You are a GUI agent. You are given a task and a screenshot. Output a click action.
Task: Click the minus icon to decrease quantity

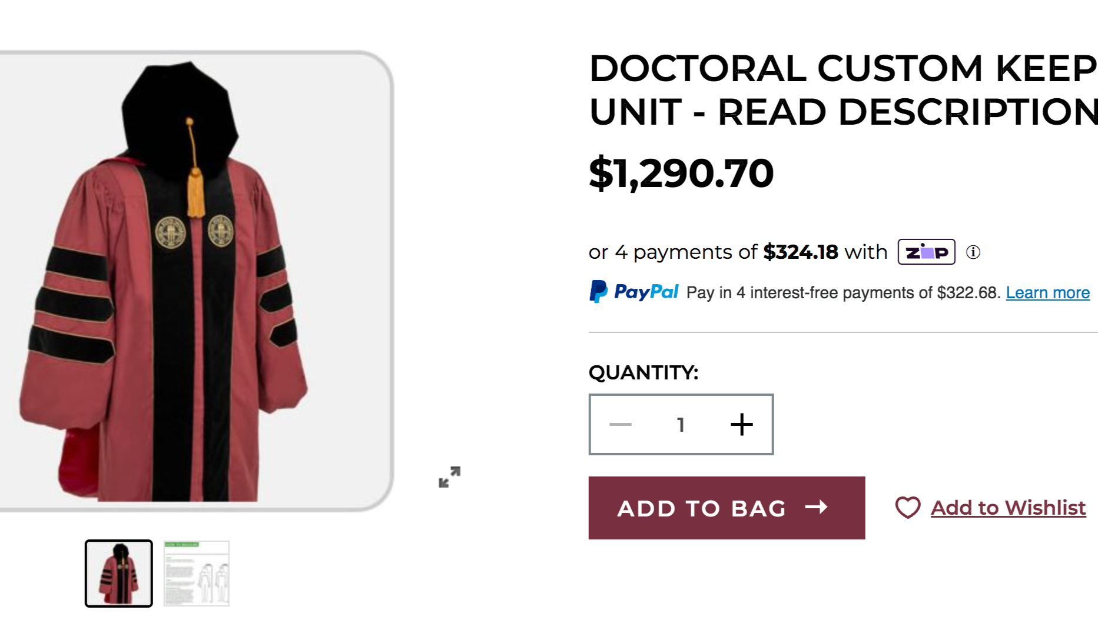[620, 424]
